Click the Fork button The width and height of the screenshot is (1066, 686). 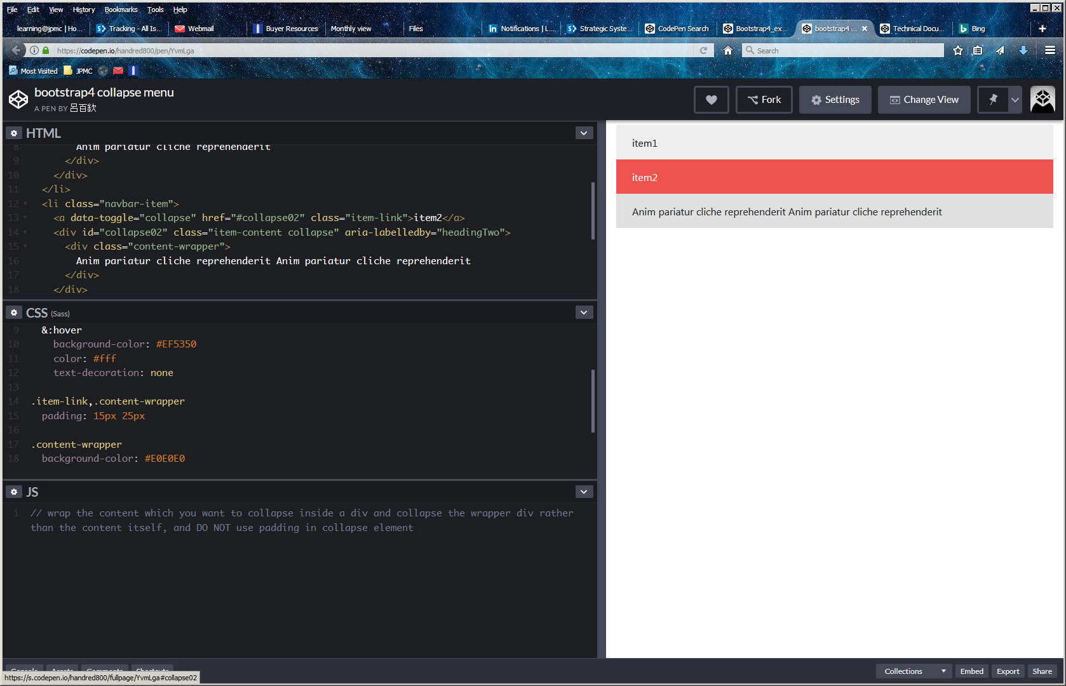tap(764, 100)
